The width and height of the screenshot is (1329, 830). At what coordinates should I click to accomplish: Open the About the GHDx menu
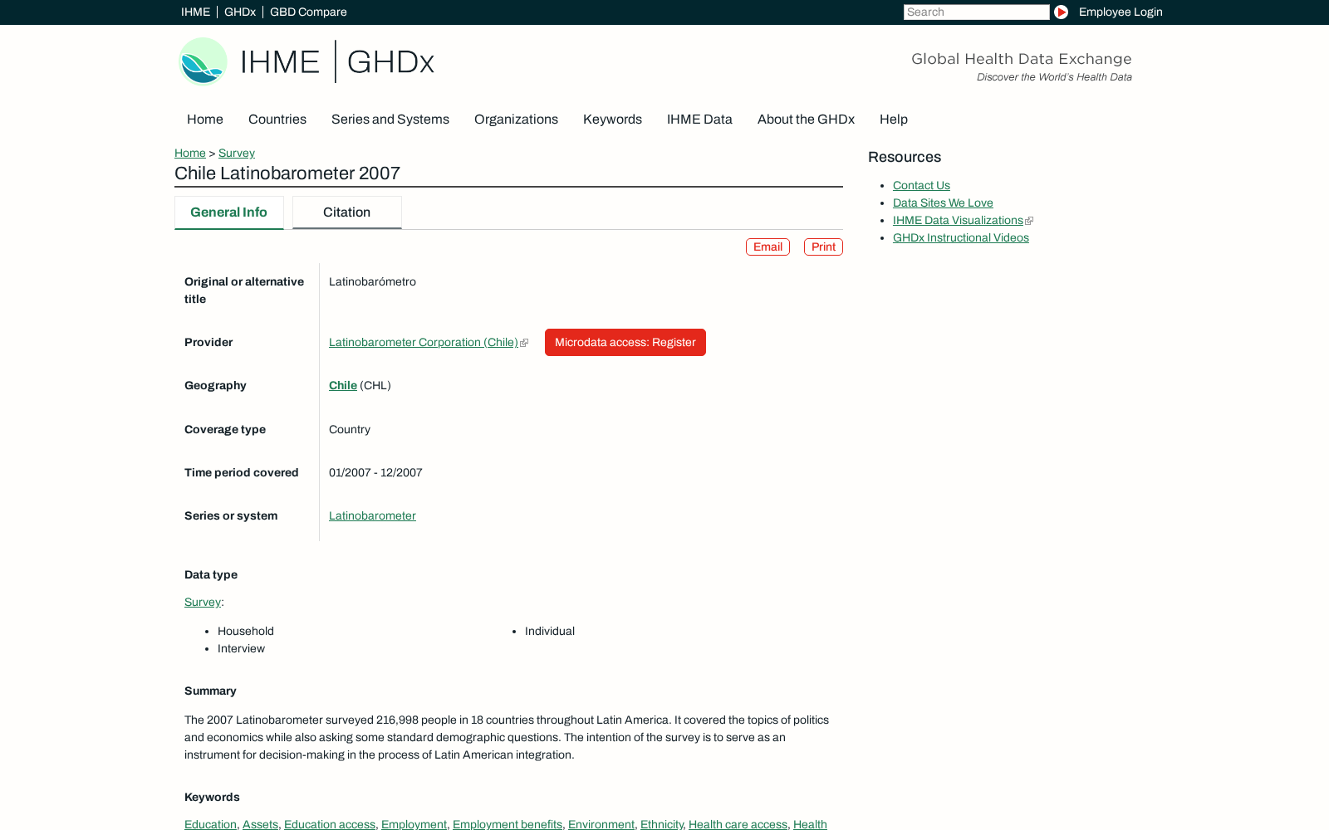pos(806,120)
